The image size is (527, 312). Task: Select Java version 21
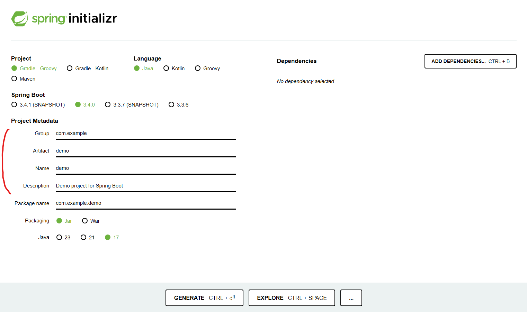click(x=88, y=238)
